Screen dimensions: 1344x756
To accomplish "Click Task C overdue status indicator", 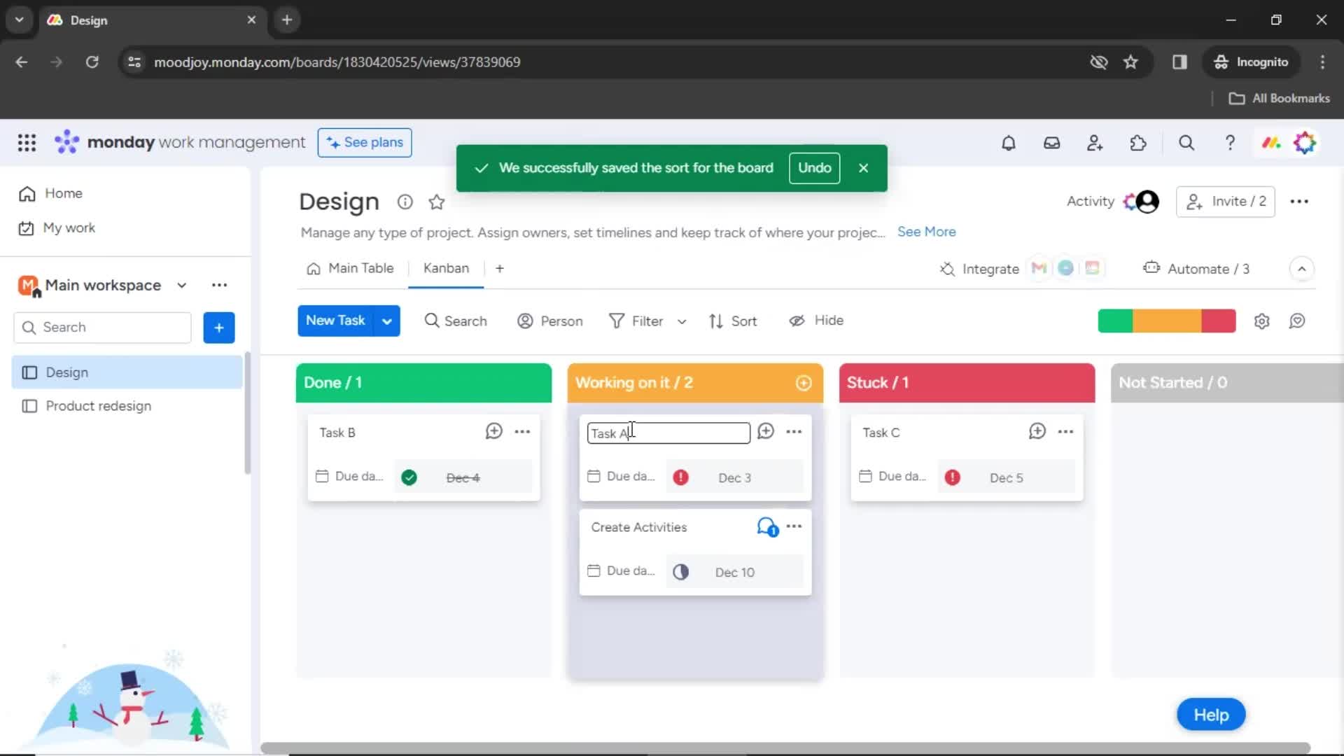I will coord(952,477).
